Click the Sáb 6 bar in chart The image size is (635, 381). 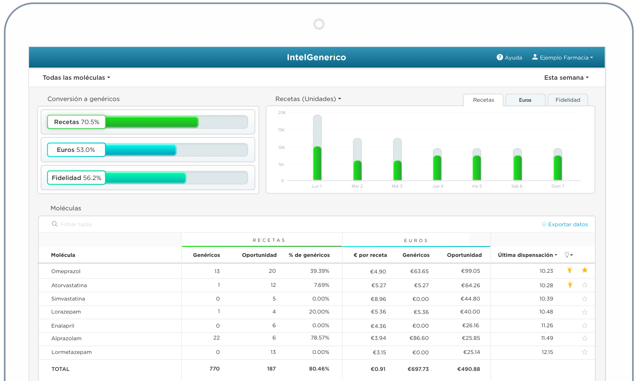click(517, 164)
